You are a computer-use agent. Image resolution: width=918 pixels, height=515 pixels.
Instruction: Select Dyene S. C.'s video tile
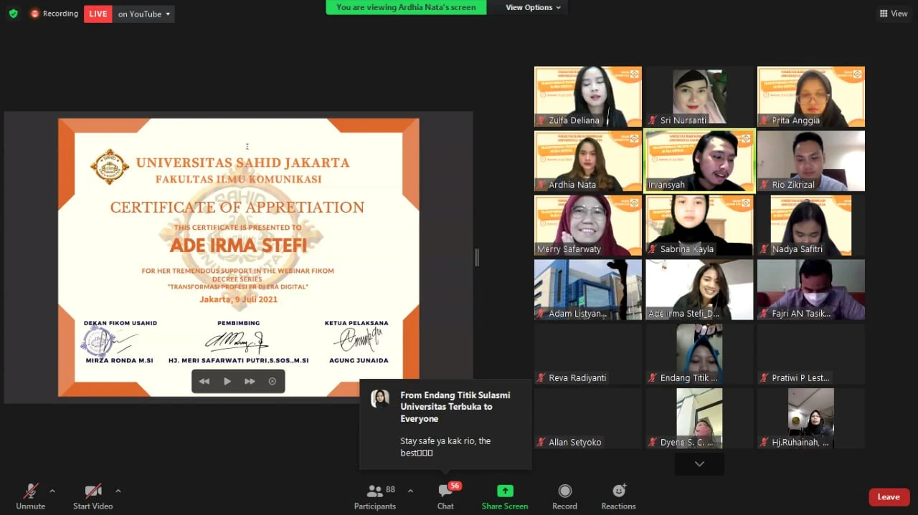[x=699, y=418]
